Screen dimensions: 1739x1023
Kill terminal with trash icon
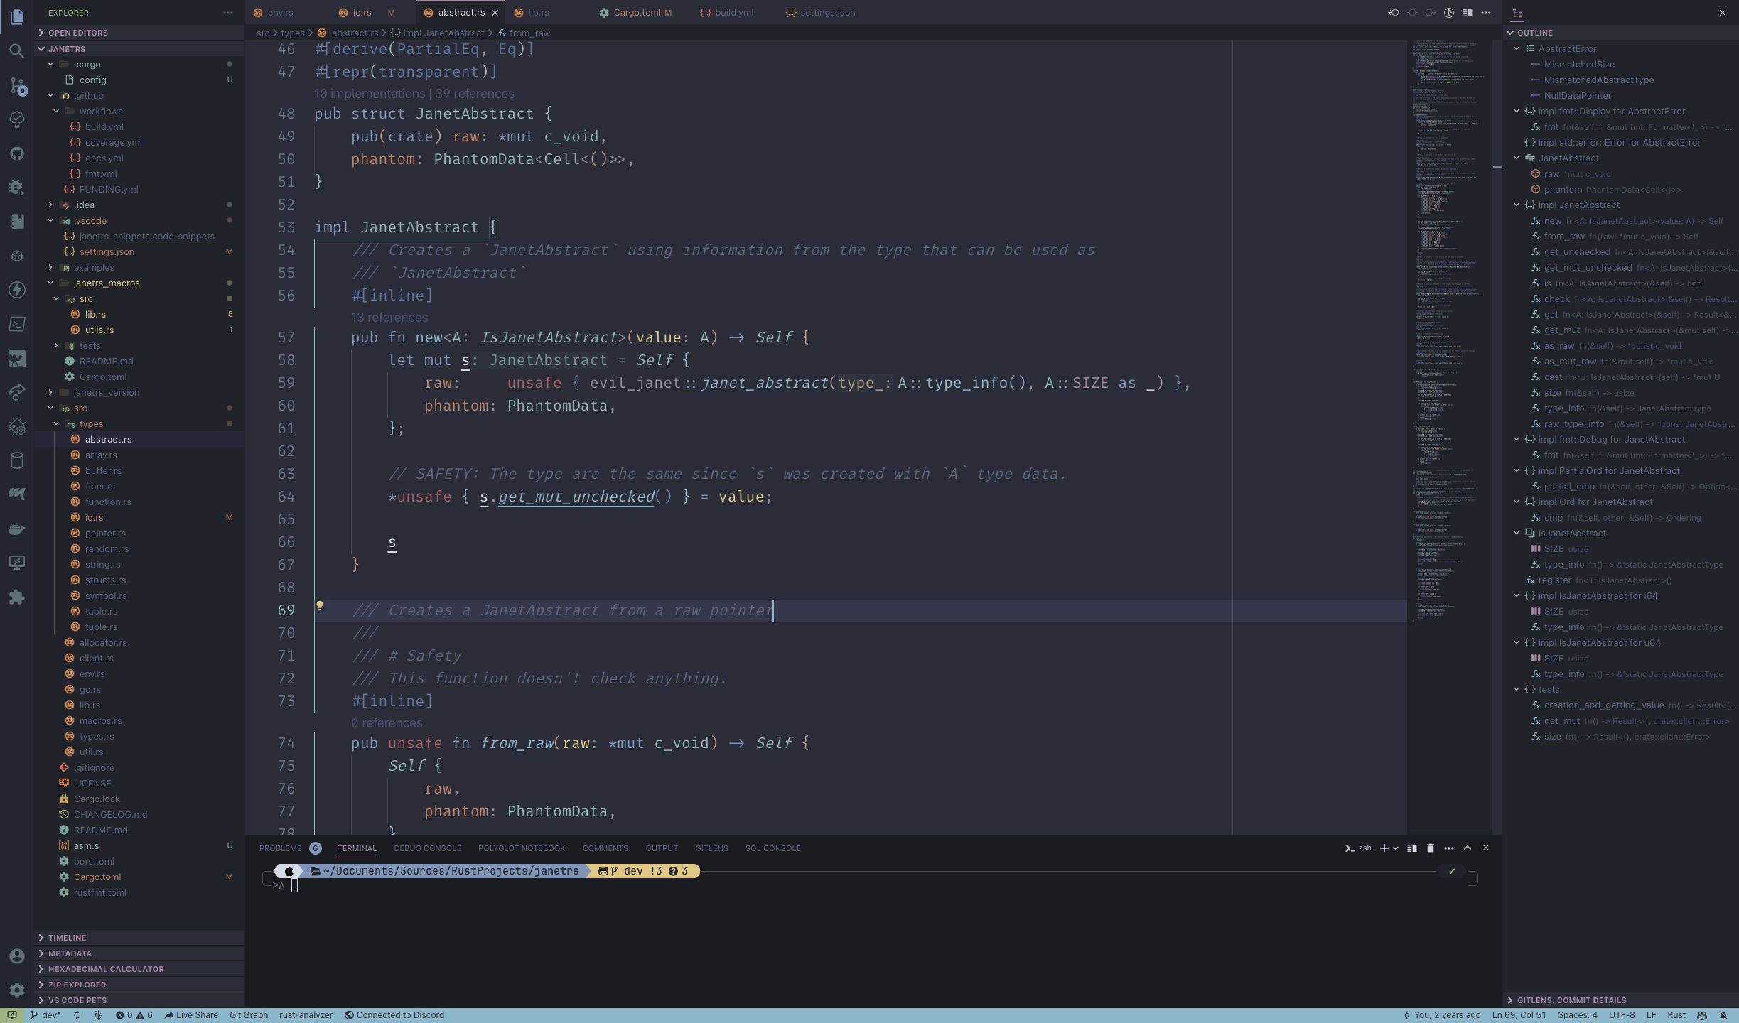coord(1431,848)
